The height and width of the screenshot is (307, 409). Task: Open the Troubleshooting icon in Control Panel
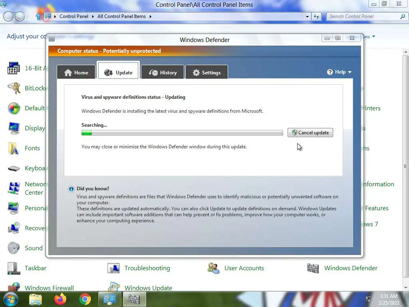[x=114, y=268]
